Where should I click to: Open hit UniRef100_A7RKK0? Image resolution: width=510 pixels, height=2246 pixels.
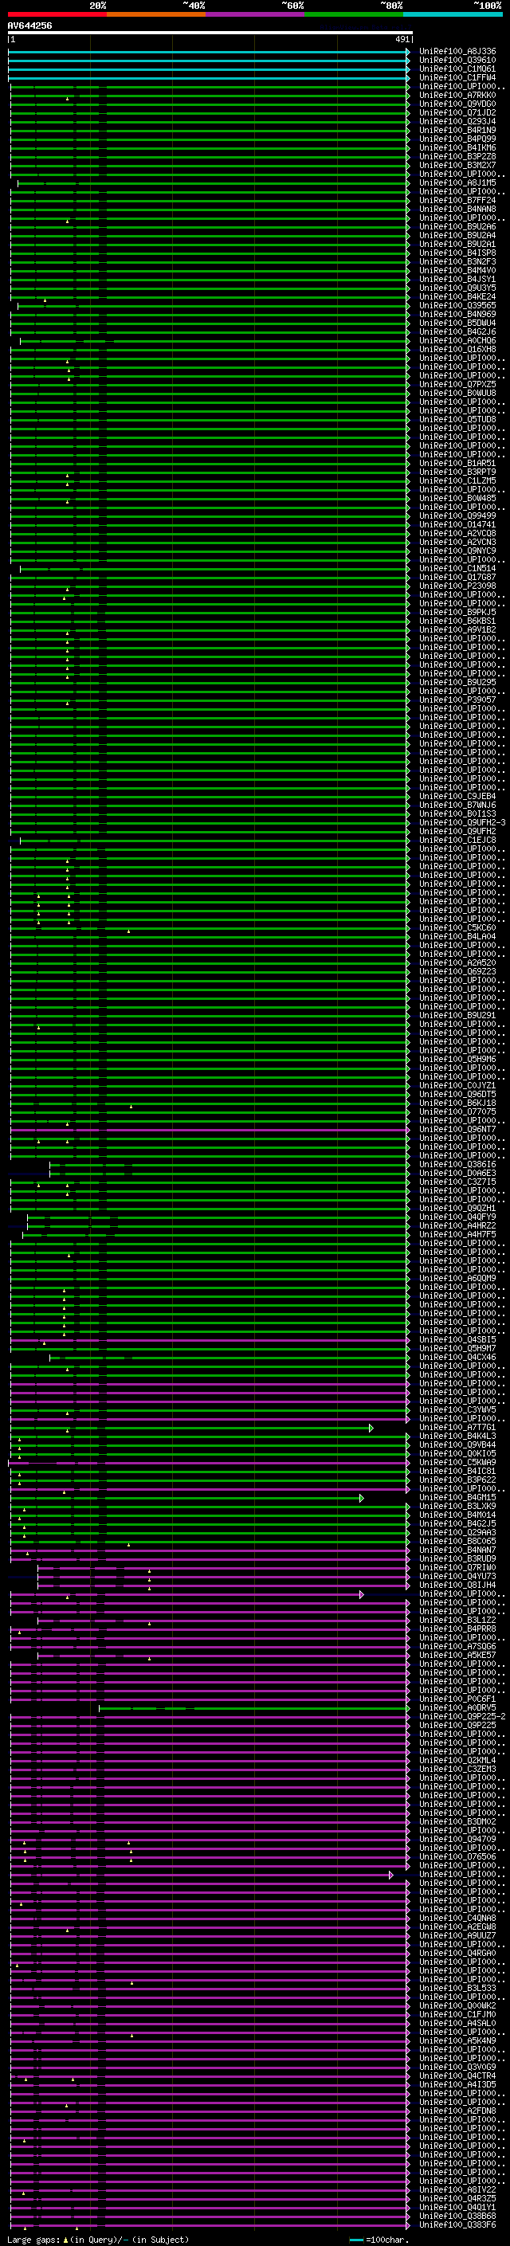(x=457, y=95)
